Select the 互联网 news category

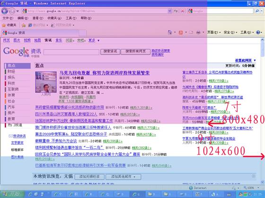pyautogui.click(x=13, y=89)
